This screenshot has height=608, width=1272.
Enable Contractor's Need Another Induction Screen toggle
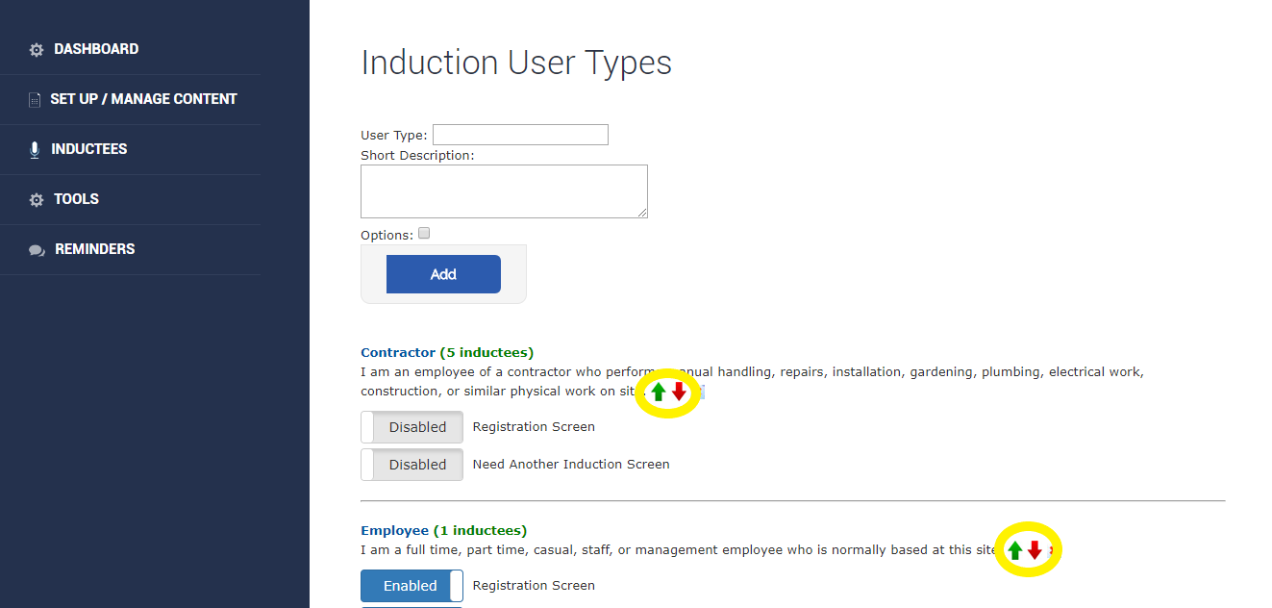[x=412, y=465]
